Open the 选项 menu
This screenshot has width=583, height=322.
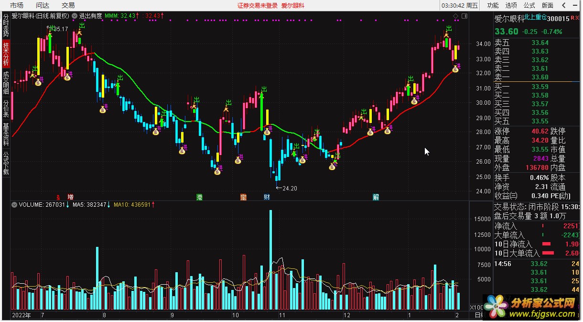click(x=511, y=5)
